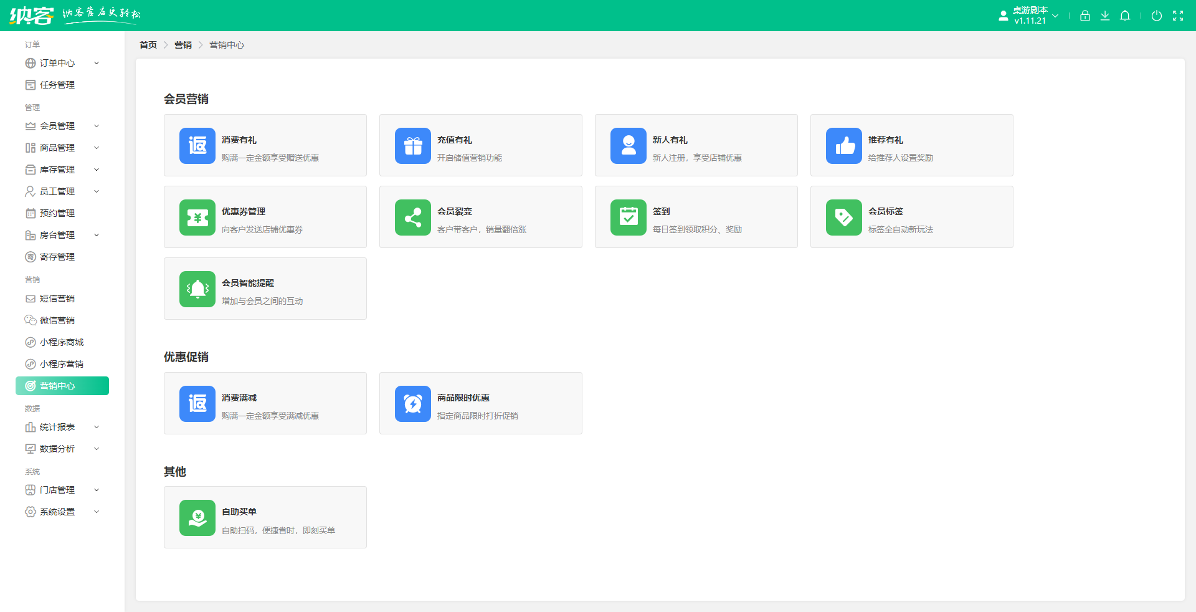Open the 会员裂变 share icon card
Screen dimensions: 1196x612
pyautogui.click(x=412, y=218)
